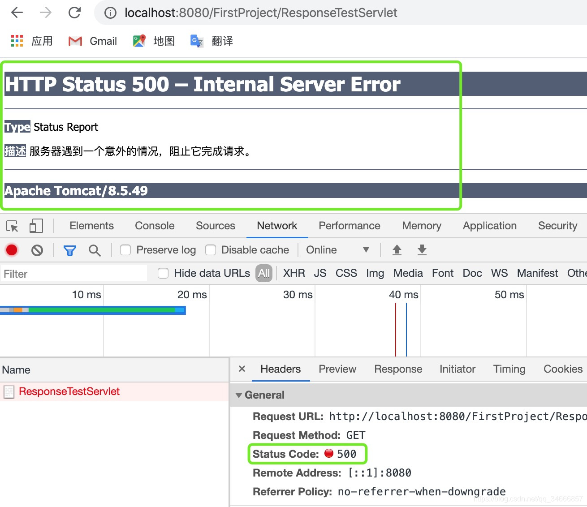Image resolution: width=587 pixels, height=507 pixels.
Task: Enable Disable cache checkbox
Action: tap(211, 250)
